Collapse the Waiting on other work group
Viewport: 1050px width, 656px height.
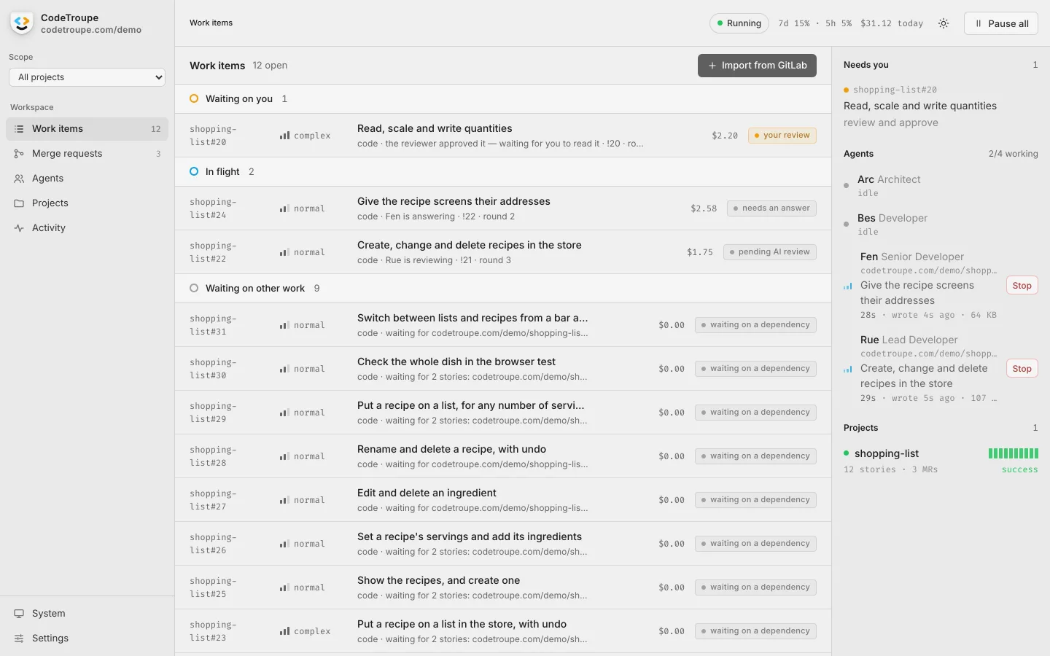pyautogui.click(x=503, y=288)
